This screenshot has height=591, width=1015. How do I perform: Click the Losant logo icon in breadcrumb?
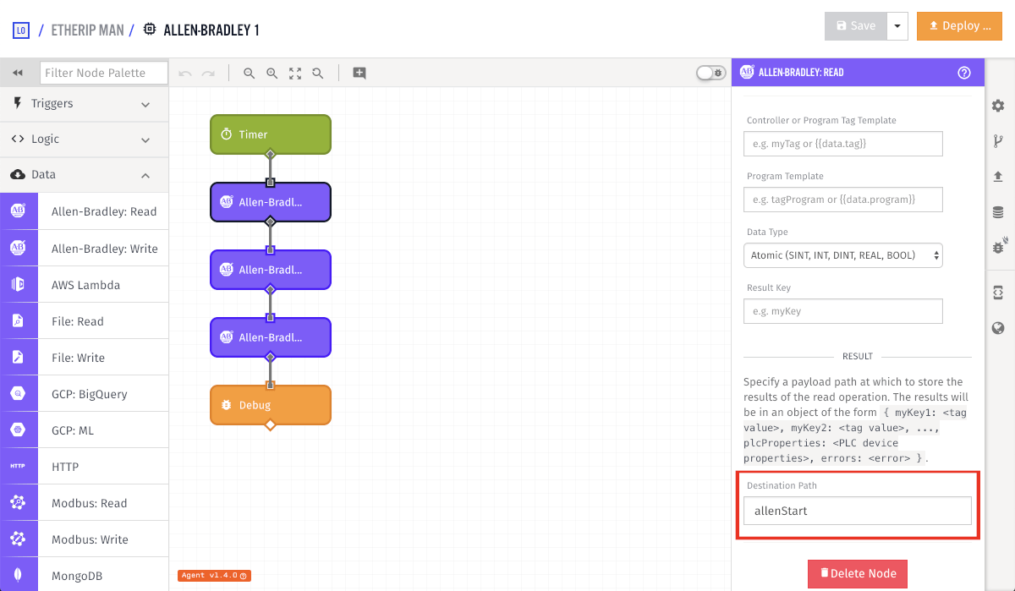21,30
